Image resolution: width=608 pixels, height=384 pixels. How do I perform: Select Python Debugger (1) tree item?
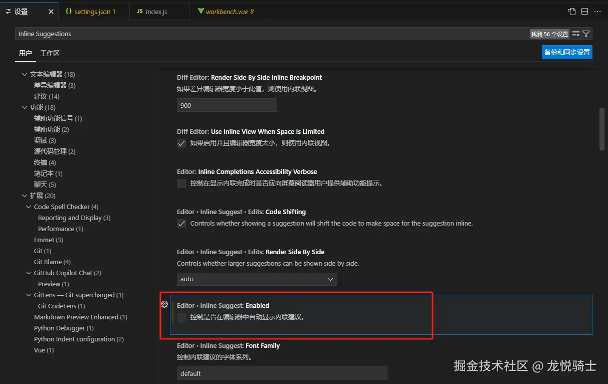pyautogui.click(x=64, y=328)
